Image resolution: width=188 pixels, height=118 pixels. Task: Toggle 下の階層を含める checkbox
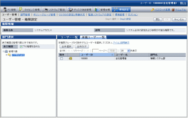21,47
